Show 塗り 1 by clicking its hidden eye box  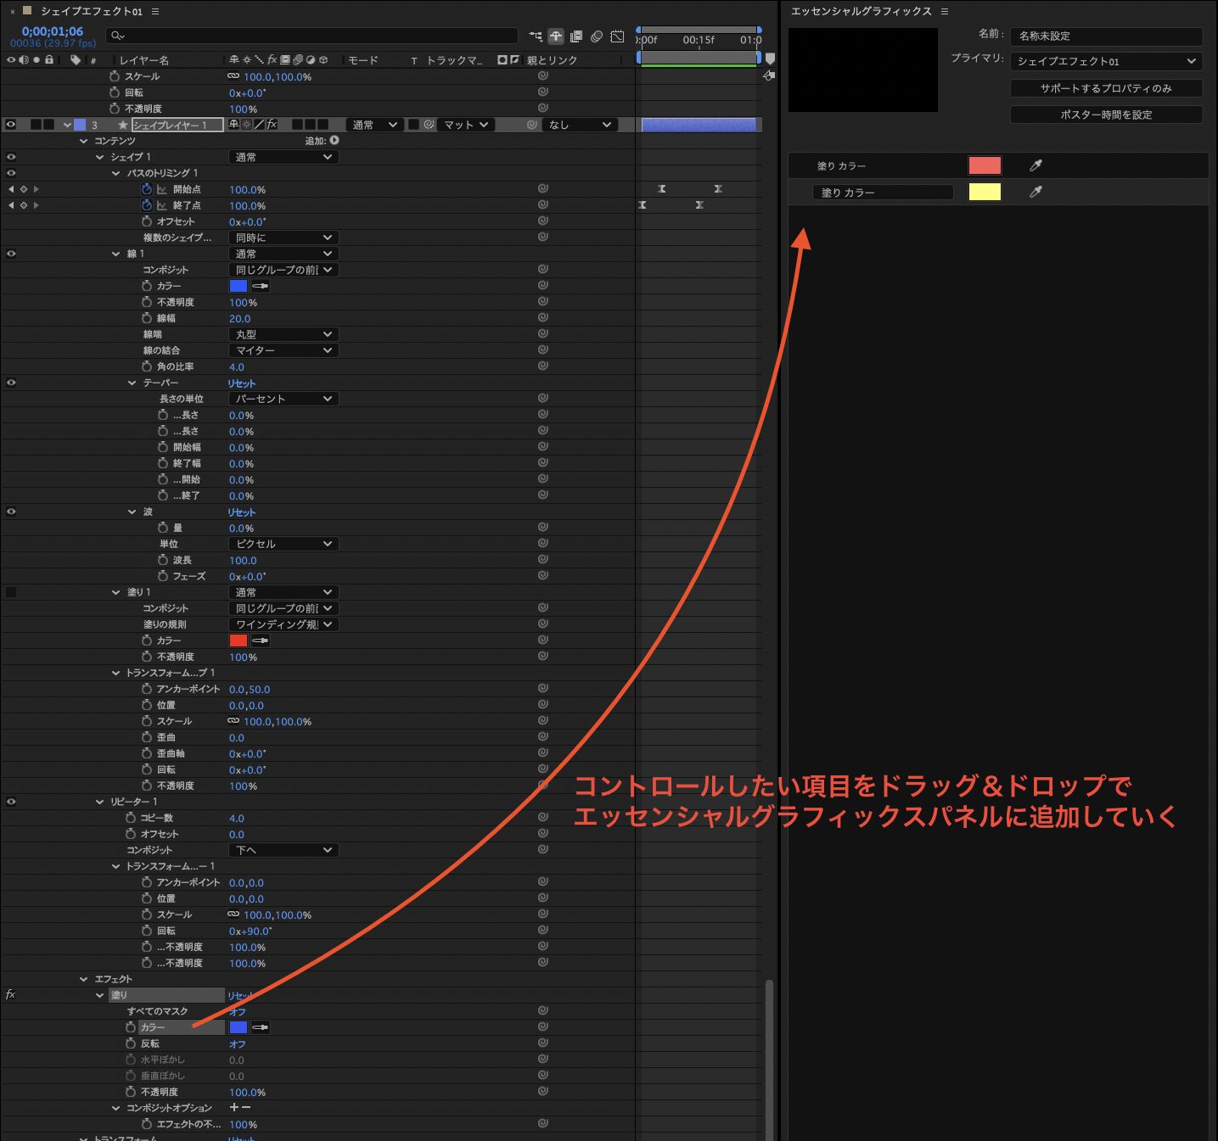(11, 592)
